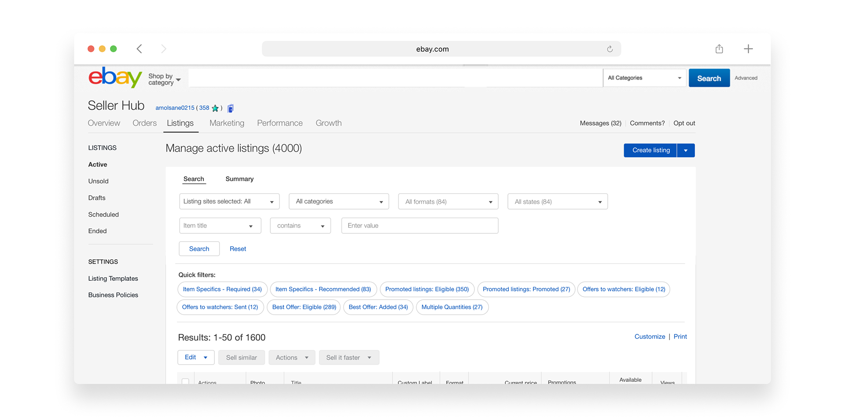This screenshot has width=845, height=417.
Task: Open the Advanced search link
Action: point(746,78)
